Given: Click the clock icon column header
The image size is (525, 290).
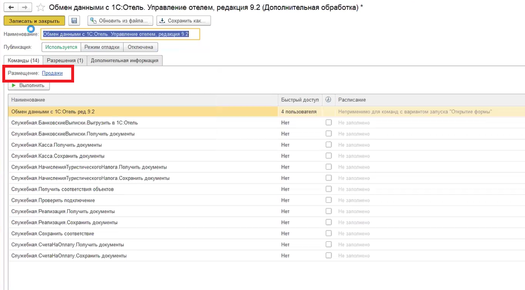Looking at the screenshot, I should [328, 100].
